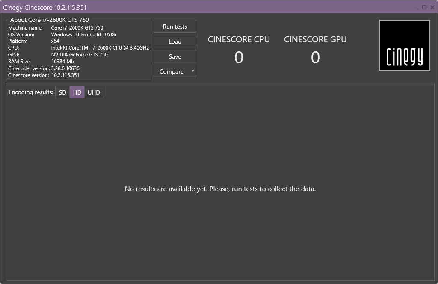Show UHD encoding results
The image size is (438, 284).
[x=94, y=92]
